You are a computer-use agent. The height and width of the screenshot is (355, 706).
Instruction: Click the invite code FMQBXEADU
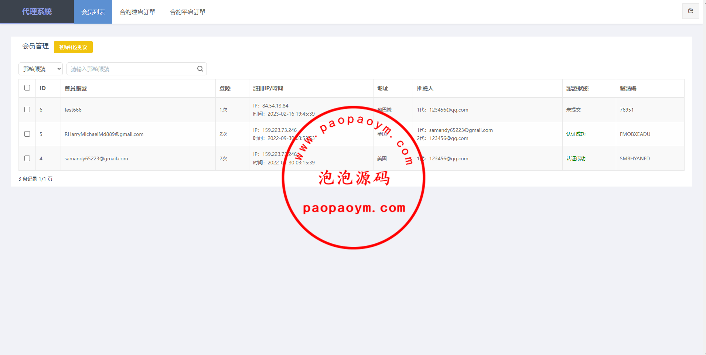click(x=635, y=134)
